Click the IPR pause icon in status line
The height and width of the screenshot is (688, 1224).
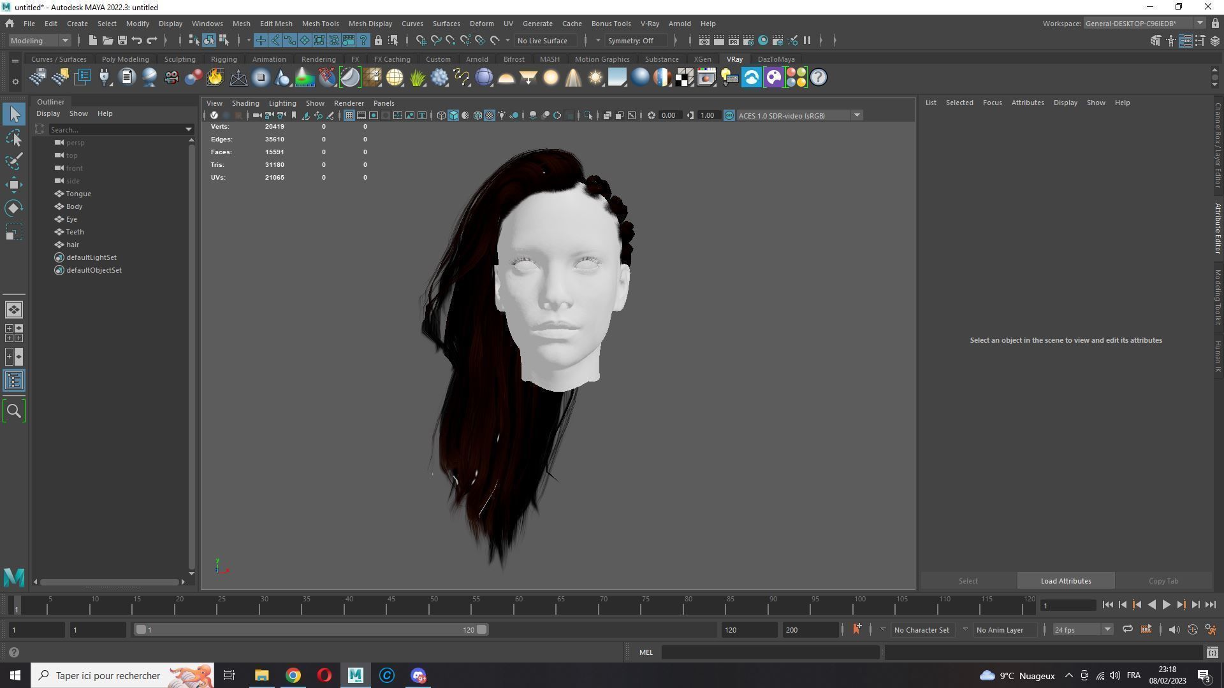click(807, 41)
